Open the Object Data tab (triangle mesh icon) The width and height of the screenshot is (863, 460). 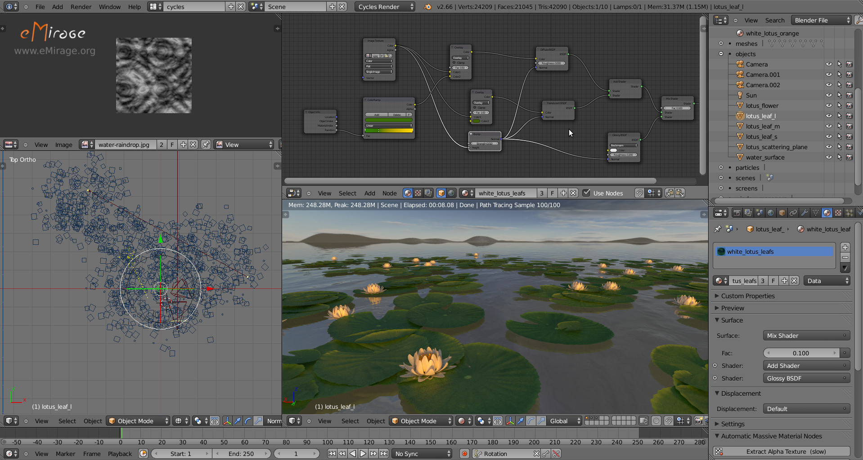(x=815, y=212)
